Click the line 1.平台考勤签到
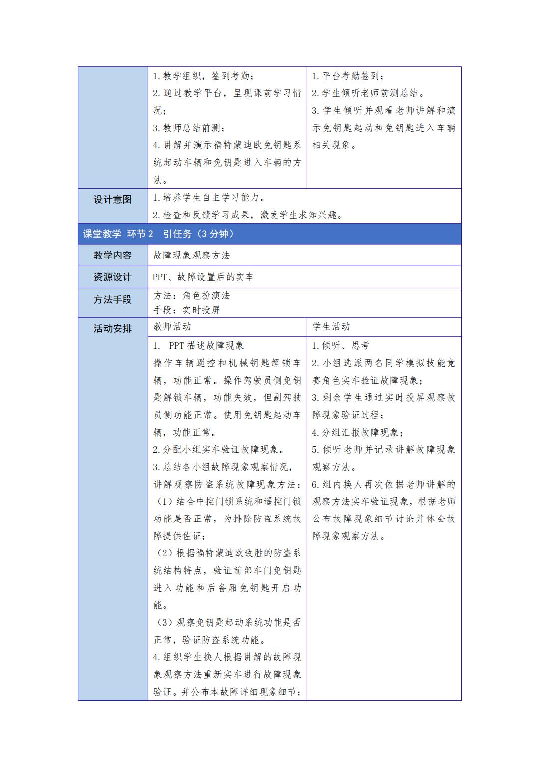The height and width of the screenshot is (778, 550). [348, 76]
